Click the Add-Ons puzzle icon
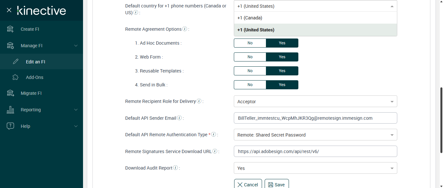Image resolution: width=443 pixels, height=188 pixels. 15,77
